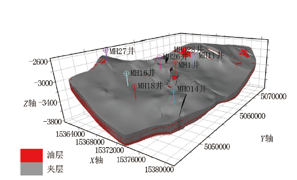Viewport: 297px width, 180px height.
Task: Select the 夹层 legend label
Action: [x=55, y=169]
